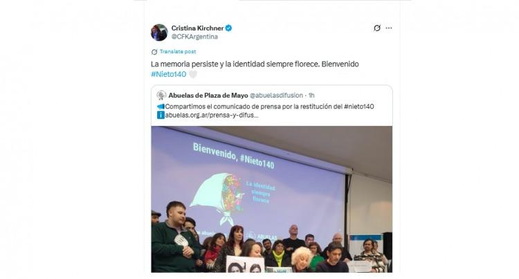Click the white heart emoji

(193, 75)
